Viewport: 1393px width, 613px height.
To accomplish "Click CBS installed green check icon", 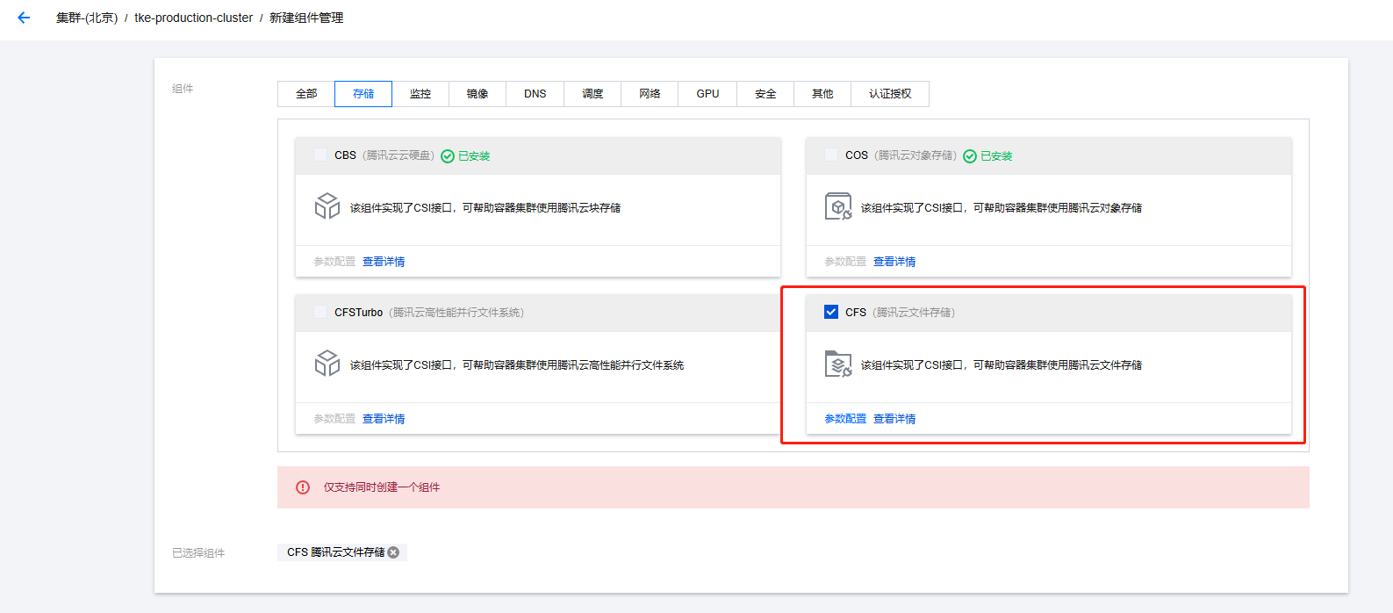I will click(x=448, y=156).
